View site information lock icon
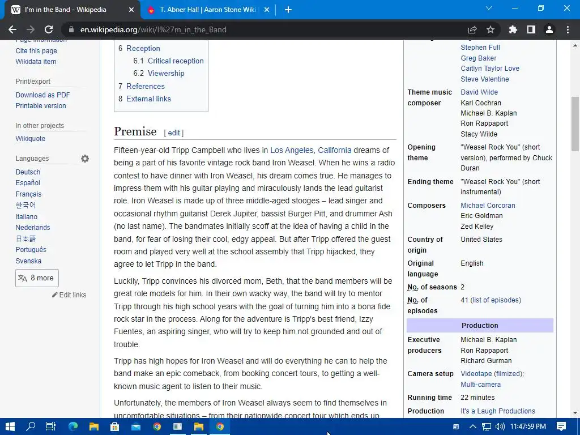Screen dimensions: 580x435 71,29
